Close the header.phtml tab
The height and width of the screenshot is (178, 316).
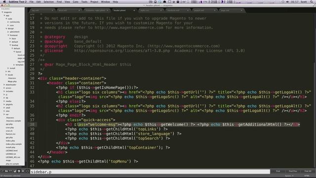[134, 10]
